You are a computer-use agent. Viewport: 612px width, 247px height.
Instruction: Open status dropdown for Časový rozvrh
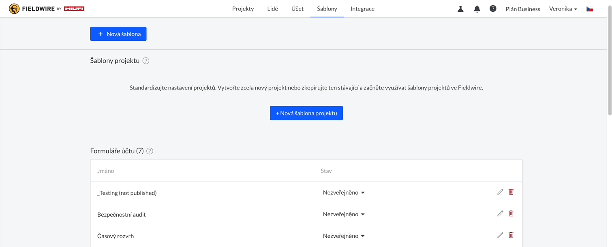click(344, 236)
